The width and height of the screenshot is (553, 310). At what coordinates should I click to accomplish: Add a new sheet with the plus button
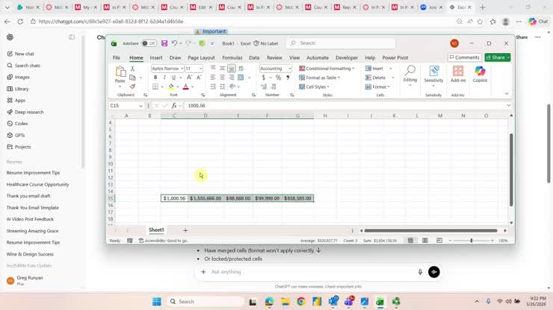point(185,230)
